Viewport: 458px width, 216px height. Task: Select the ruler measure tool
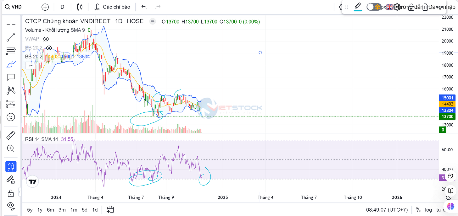pos(11,135)
